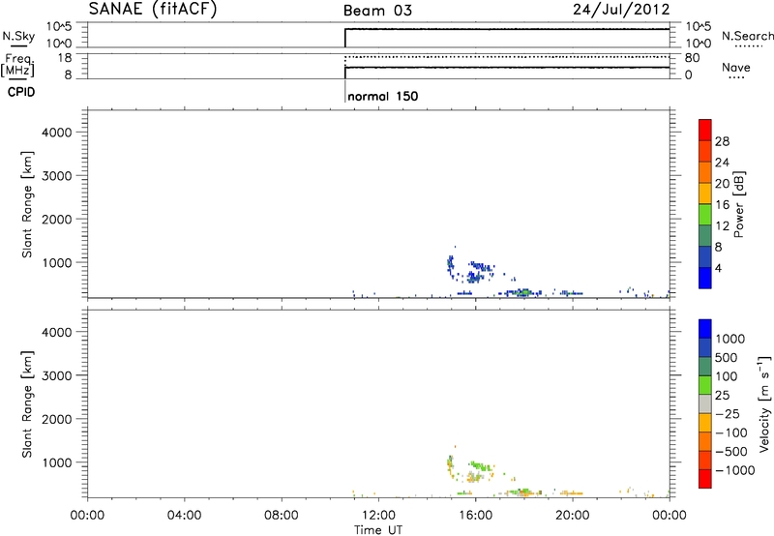
Task: Click the Power [dB] colorbar label
Action: [x=738, y=204]
